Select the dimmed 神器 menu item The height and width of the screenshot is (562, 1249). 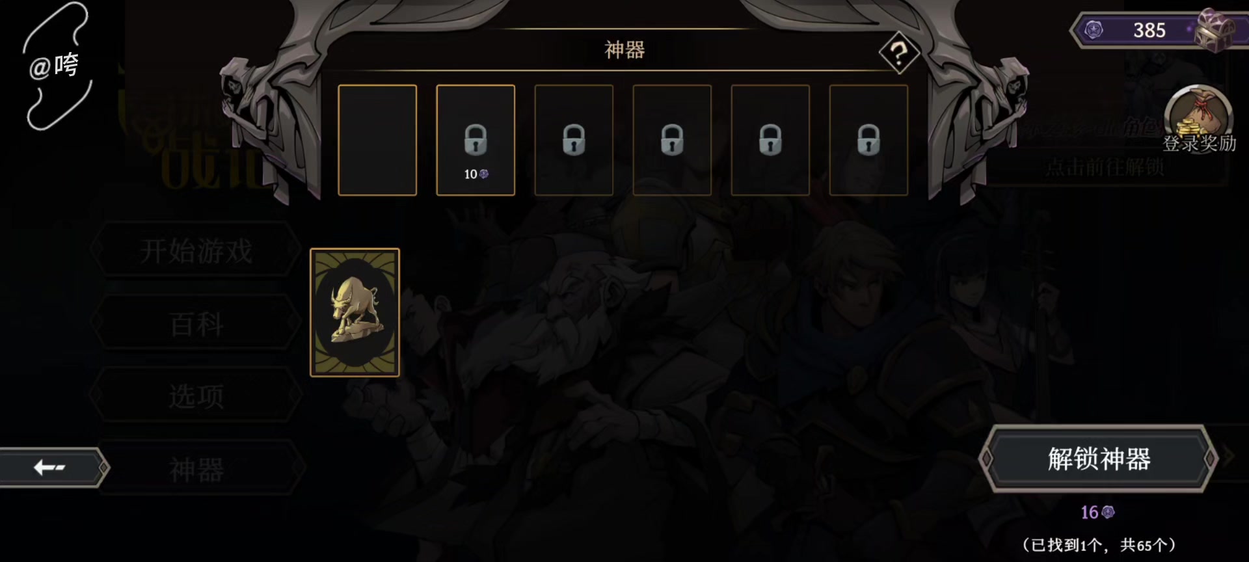pos(196,469)
